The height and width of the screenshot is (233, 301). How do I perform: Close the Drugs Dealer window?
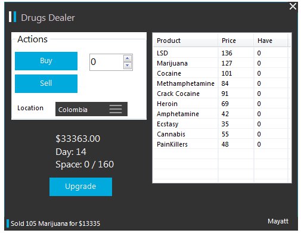(293, 6)
